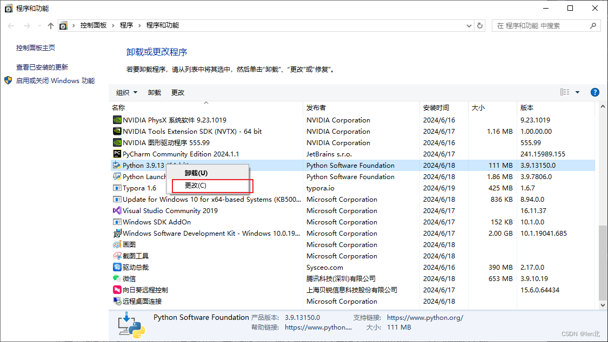Open the recent locations dropdown arrow
The height and width of the screenshot is (342, 608).
(39, 25)
